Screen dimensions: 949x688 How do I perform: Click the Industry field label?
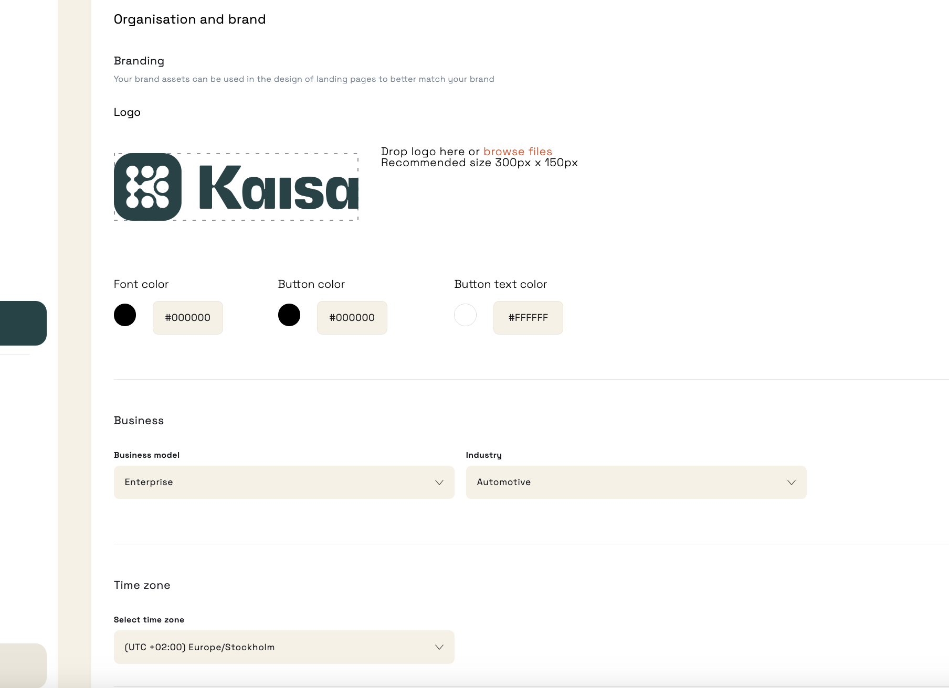pyautogui.click(x=484, y=455)
